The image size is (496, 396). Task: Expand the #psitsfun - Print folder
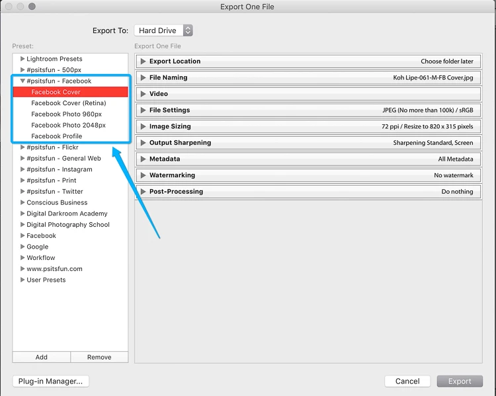(22, 180)
